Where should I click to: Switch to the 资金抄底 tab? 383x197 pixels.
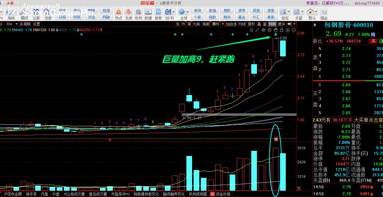pyautogui.click(x=221, y=194)
